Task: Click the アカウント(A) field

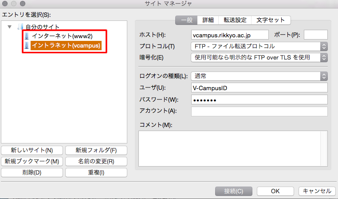Action: point(259,111)
